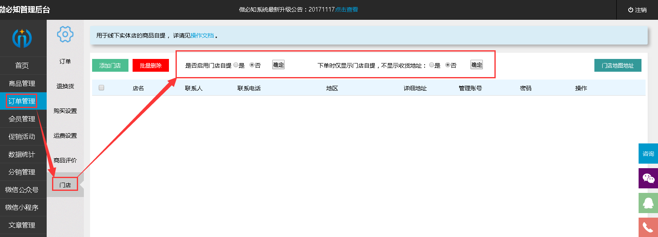Open WeChat chat floating icon
The image size is (658, 237).
click(x=648, y=178)
